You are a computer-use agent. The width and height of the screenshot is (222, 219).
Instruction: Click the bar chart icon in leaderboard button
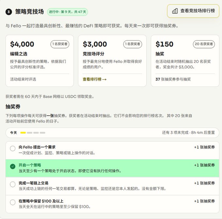pos(175,11)
